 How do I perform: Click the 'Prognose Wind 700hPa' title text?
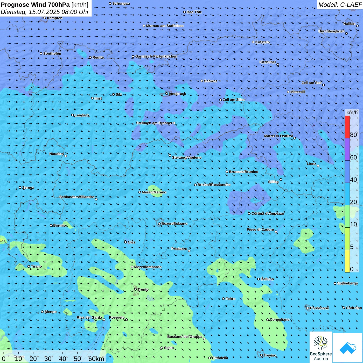pyautogui.click(x=35, y=5)
